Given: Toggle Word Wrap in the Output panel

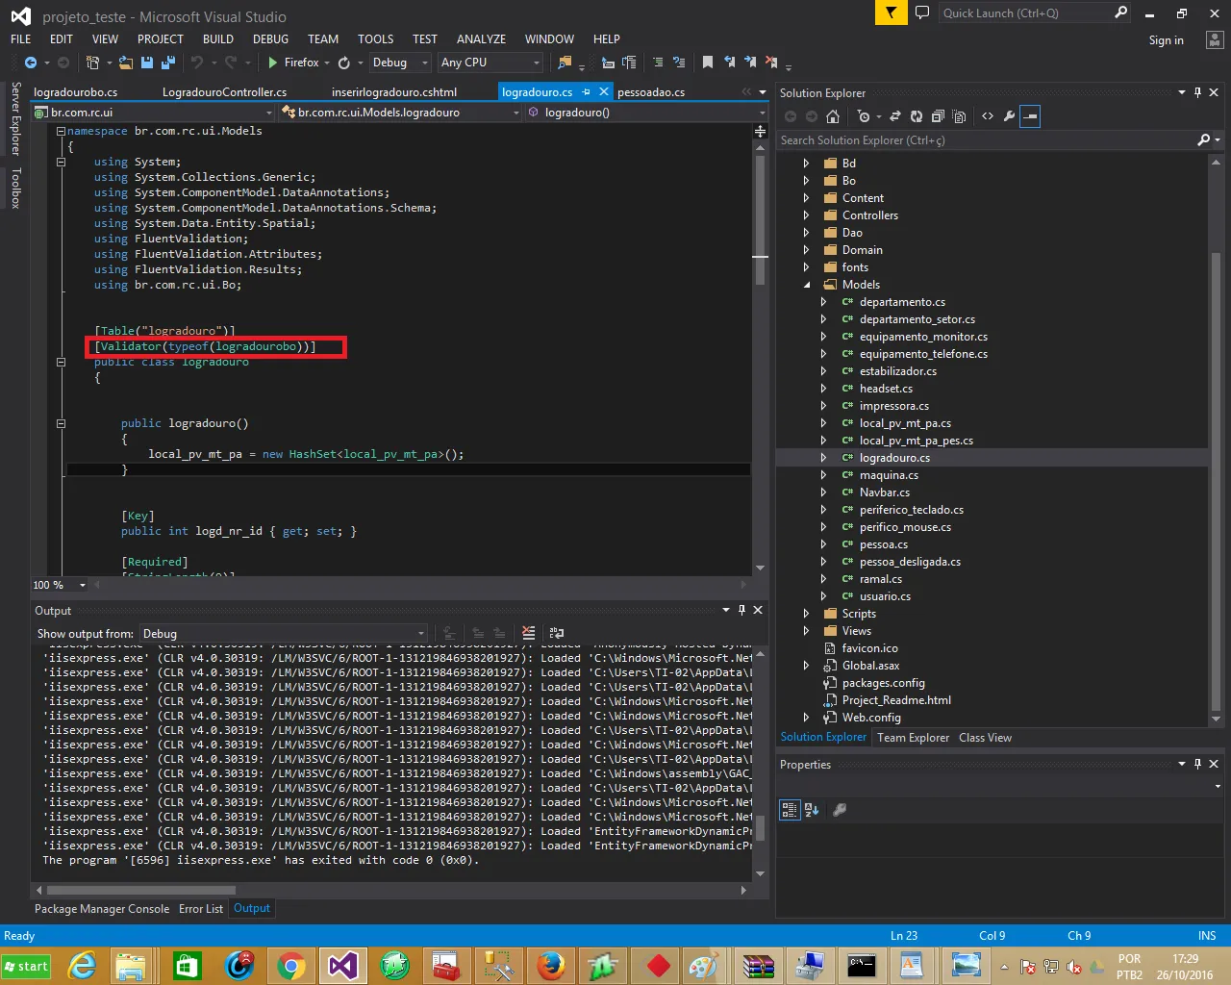Looking at the screenshot, I should [x=557, y=633].
